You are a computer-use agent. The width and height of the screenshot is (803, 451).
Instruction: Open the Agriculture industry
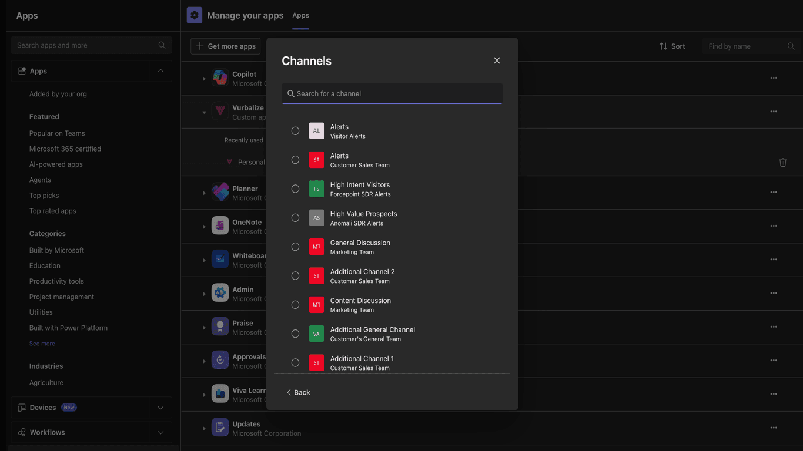point(46,383)
